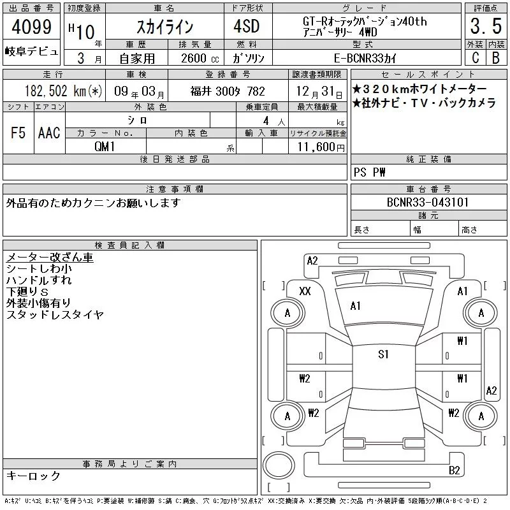This screenshot has width=510, height=510.
Task: Select the model code E-BCNR33カイ
Action: pyautogui.click(x=365, y=59)
